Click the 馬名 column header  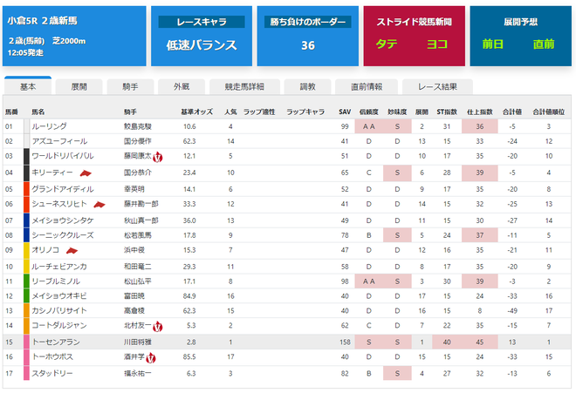[x=38, y=112]
